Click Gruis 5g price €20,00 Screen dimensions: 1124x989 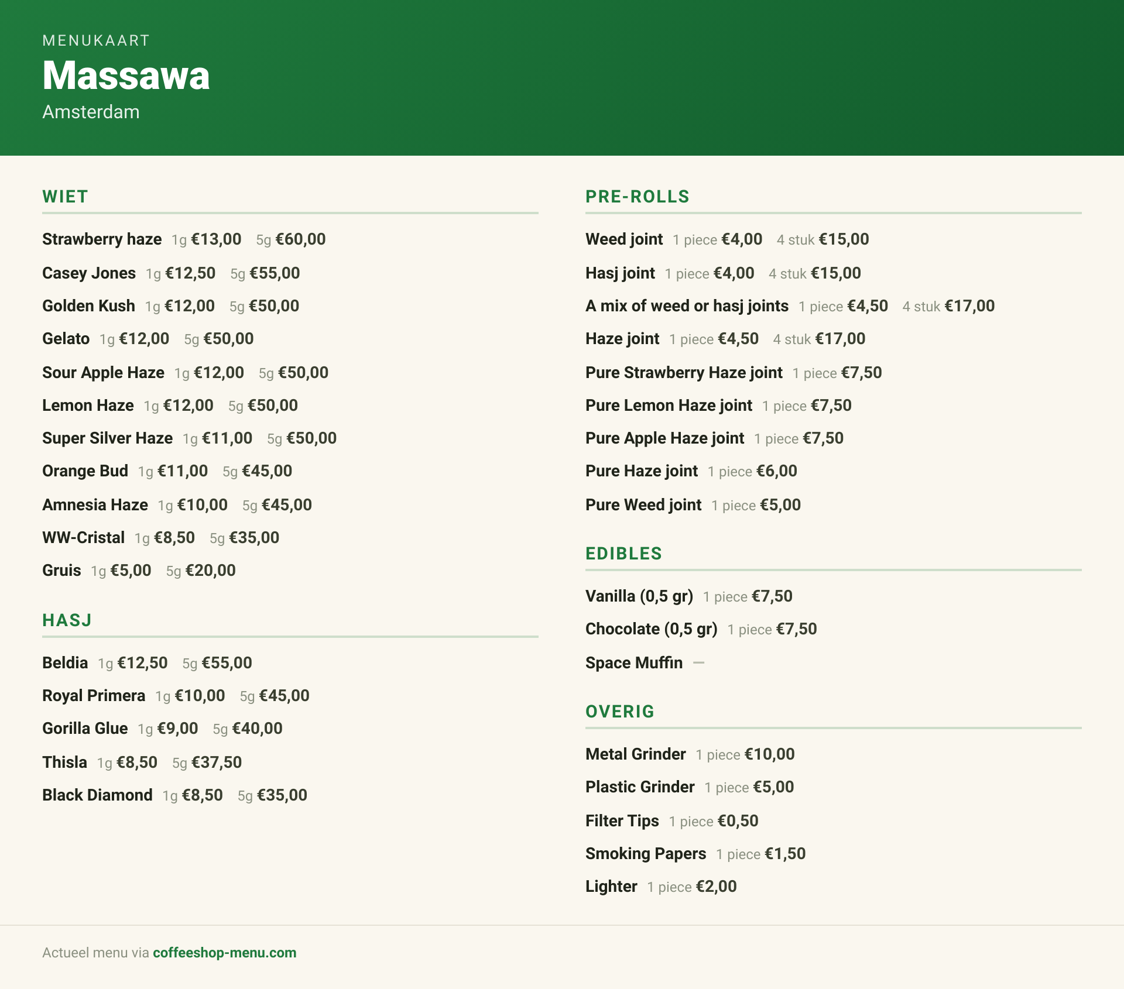[210, 571]
